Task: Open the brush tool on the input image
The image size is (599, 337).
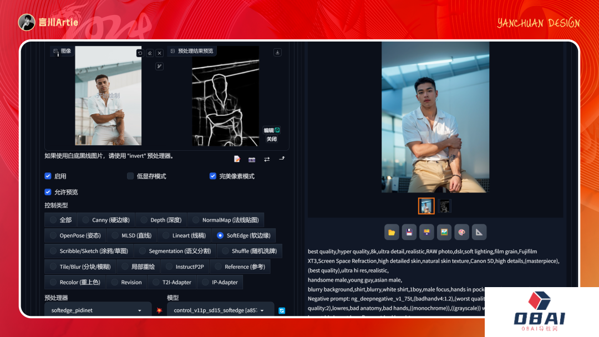Action: click(159, 67)
